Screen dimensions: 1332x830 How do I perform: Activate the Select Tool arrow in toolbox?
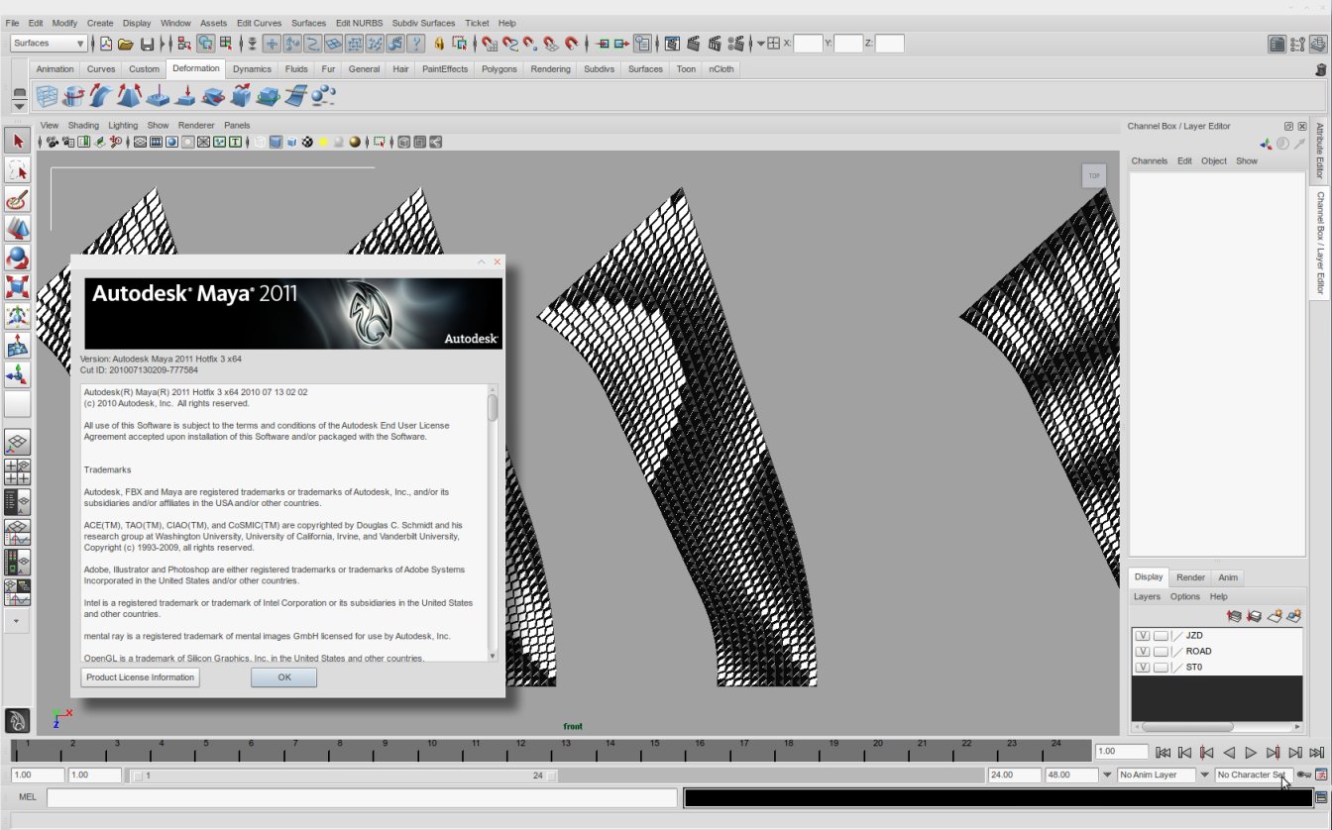click(17, 142)
